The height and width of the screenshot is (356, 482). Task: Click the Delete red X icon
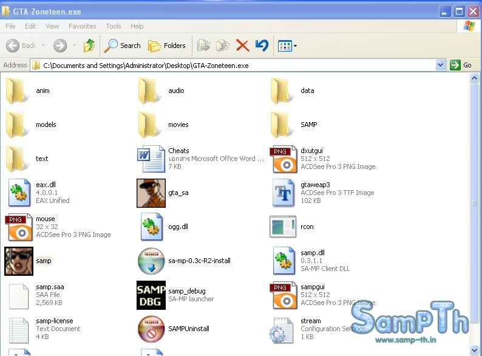[x=242, y=46]
